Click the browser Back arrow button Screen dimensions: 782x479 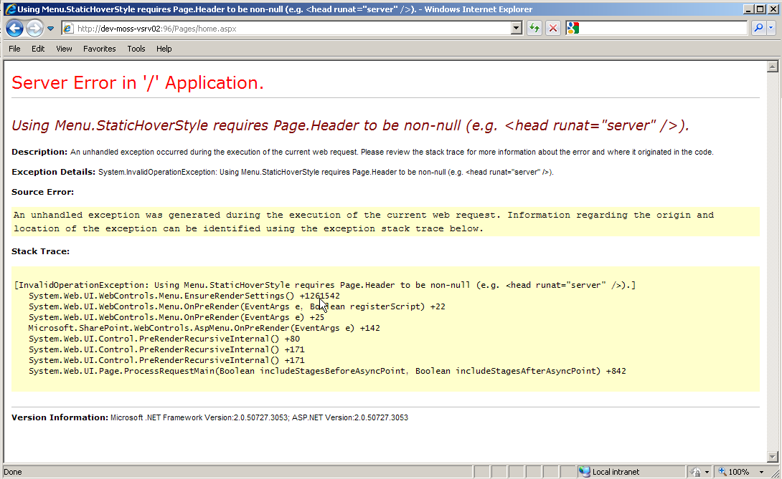coord(15,29)
